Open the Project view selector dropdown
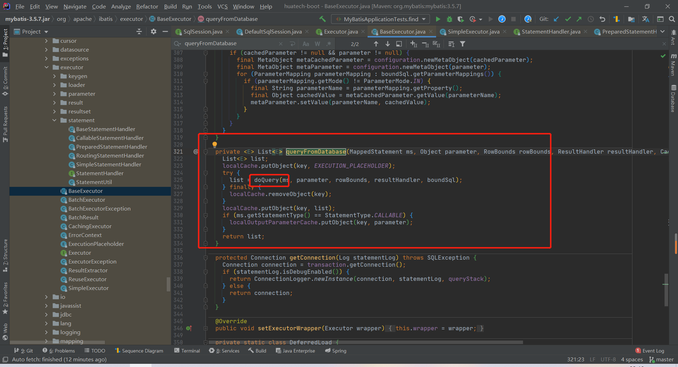The height and width of the screenshot is (367, 678). tap(31, 31)
